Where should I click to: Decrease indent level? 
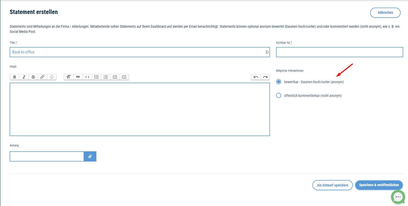tap(115, 77)
